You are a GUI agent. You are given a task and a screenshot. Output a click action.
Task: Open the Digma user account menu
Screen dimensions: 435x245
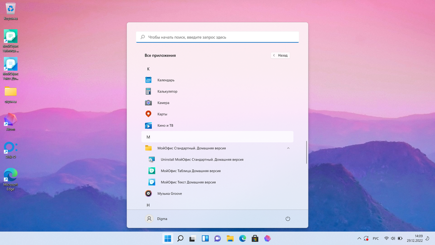click(x=156, y=219)
